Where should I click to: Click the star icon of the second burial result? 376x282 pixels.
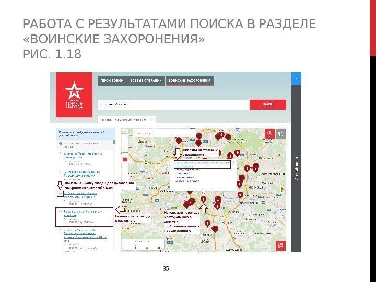click(61, 172)
